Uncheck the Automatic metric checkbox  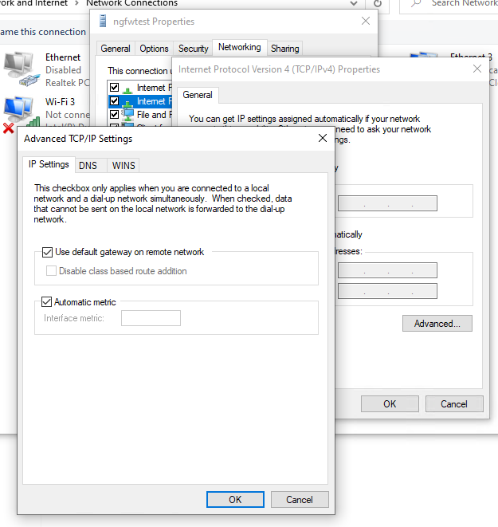(x=47, y=302)
